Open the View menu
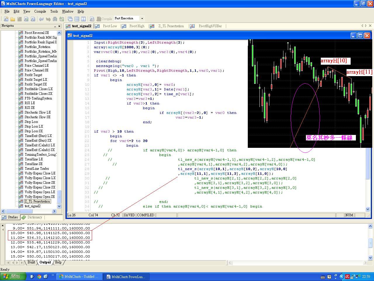Screen dimensions: 374x281 (27, 11)
